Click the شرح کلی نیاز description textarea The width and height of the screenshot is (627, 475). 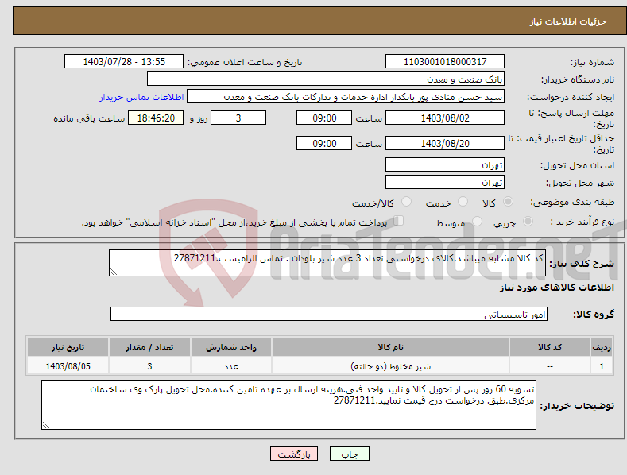327,263
